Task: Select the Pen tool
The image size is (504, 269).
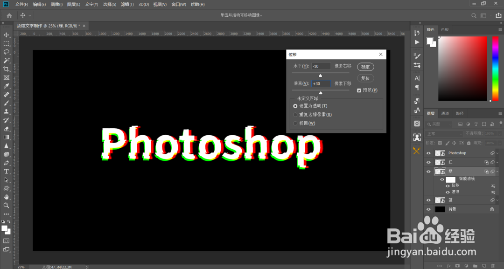Action: [x=7, y=163]
